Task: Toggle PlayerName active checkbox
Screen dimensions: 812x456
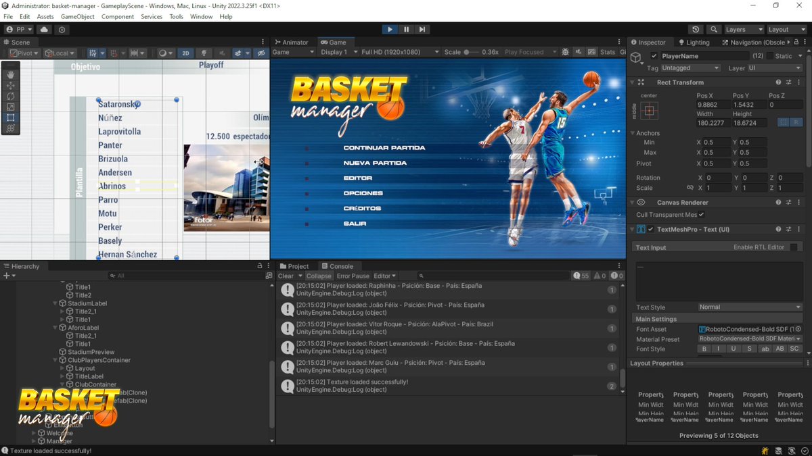Action: [654, 56]
